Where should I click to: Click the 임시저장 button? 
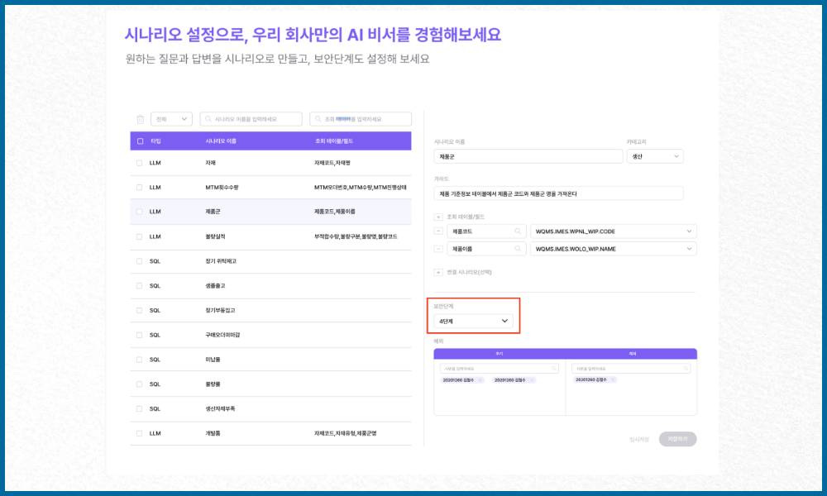[x=639, y=439]
